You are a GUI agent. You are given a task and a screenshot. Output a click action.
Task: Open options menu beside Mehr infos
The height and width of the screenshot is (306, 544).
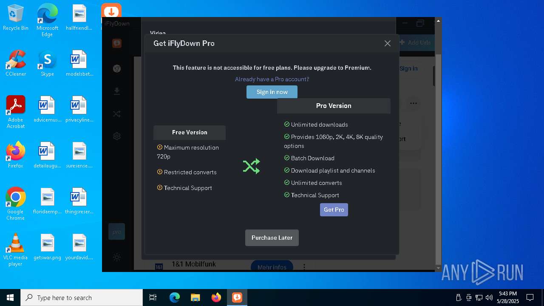click(x=304, y=267)
